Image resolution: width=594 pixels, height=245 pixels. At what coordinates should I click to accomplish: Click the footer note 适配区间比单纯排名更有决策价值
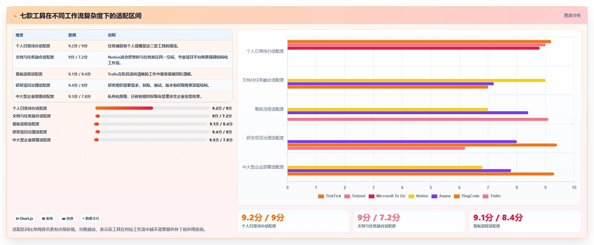click(110, 229)
